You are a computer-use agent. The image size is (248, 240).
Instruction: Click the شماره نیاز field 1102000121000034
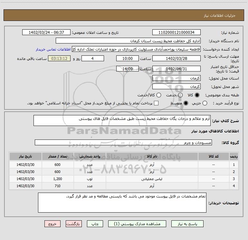tap(176, 33)
